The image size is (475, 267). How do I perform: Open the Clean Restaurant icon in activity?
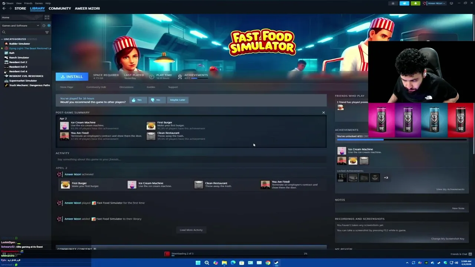pyautogui.click(x=199, y=185)
